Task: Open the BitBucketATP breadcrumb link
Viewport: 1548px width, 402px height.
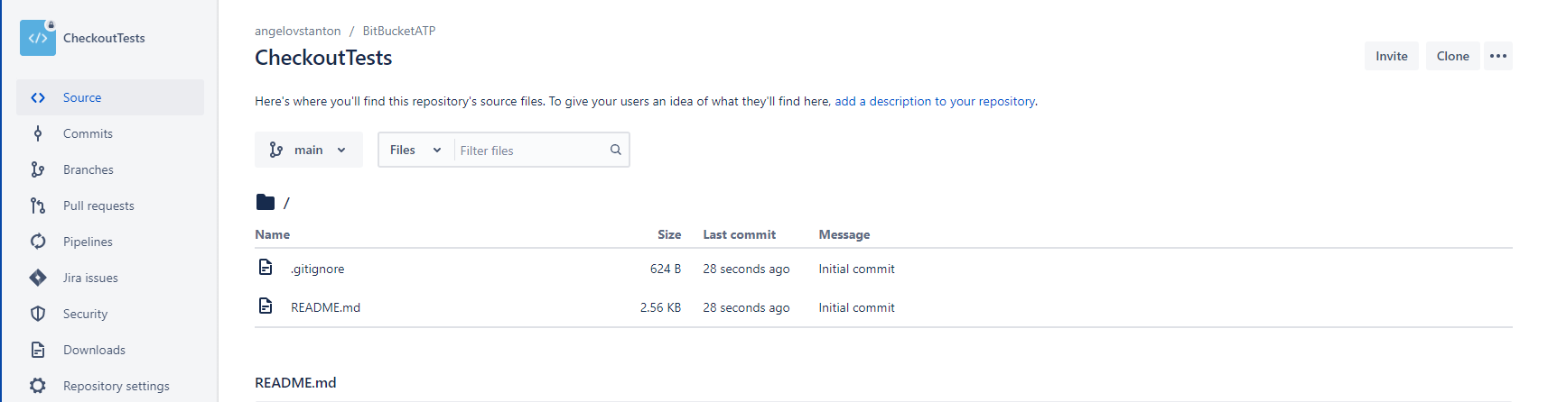Action: pos(399,31)
